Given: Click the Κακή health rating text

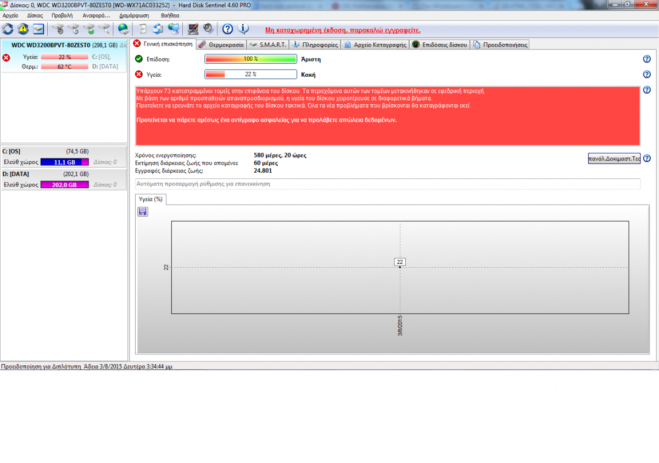Looking at the screenshot, I should click(x=309, y=75).
